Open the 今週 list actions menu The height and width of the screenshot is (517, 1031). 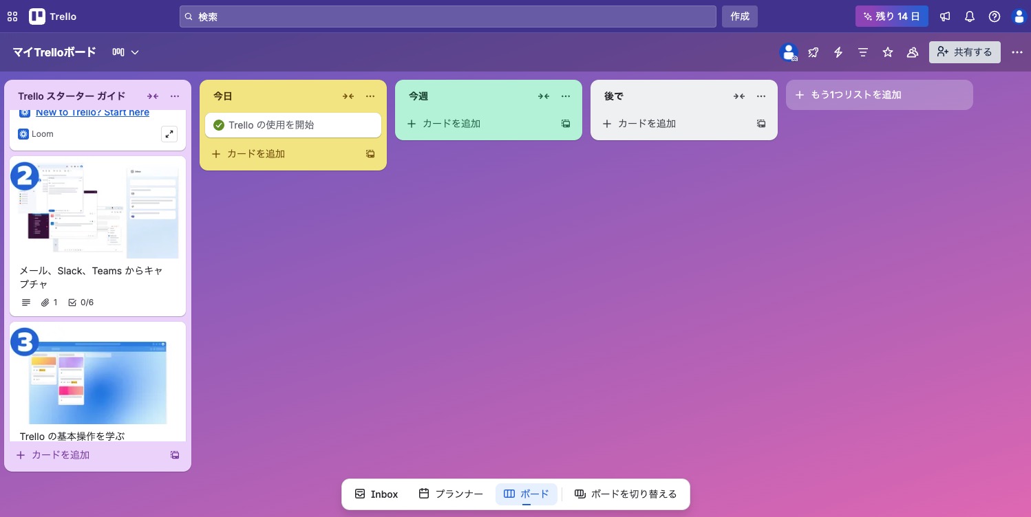click(x=566, y=96)
